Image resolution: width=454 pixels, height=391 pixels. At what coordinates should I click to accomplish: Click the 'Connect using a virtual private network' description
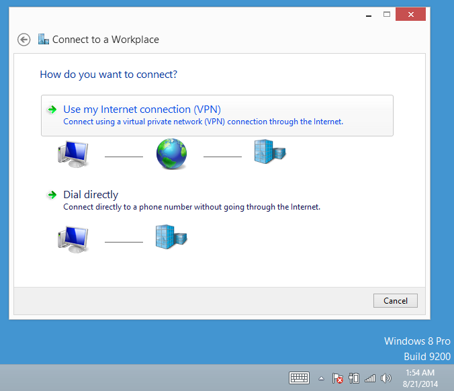(x=203, y=122)
